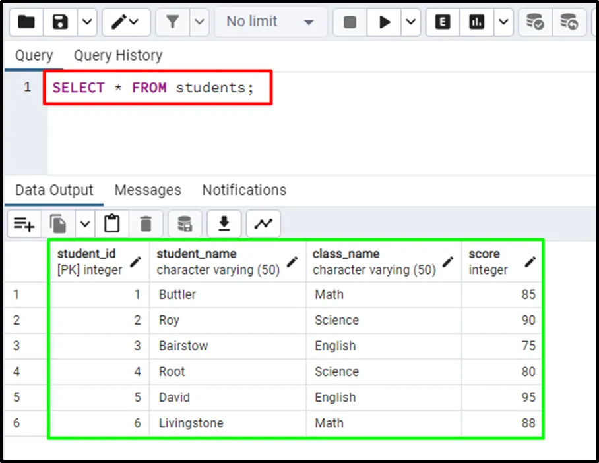Screen dimensions: 599x463
Task: Expand the Execute options dropdown arrow
Action: pyautogui.click(x=411, y=22)
